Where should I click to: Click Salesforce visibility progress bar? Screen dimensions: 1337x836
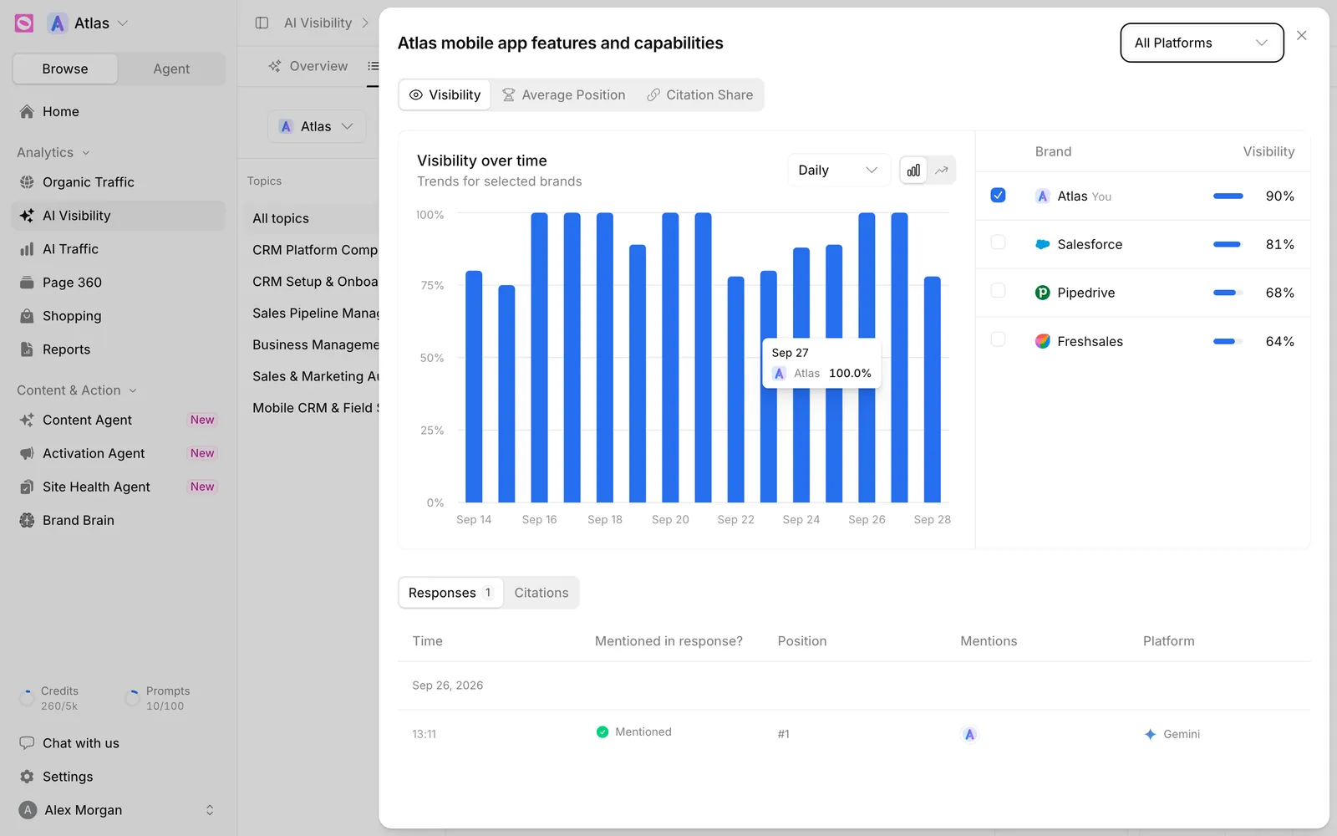[x=1228, y=244]
